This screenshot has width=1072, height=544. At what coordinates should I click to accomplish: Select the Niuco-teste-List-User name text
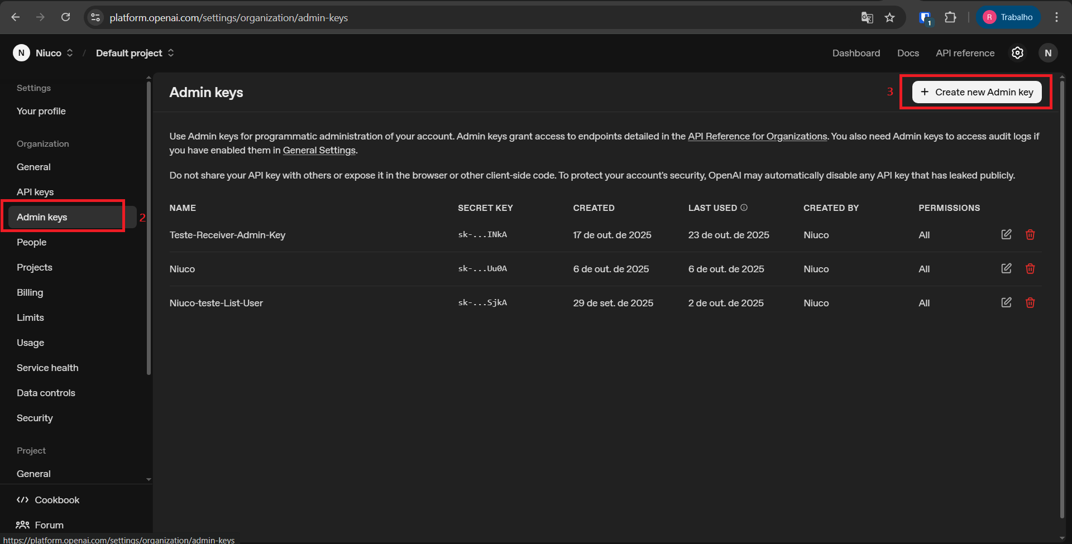coord(216,303)
